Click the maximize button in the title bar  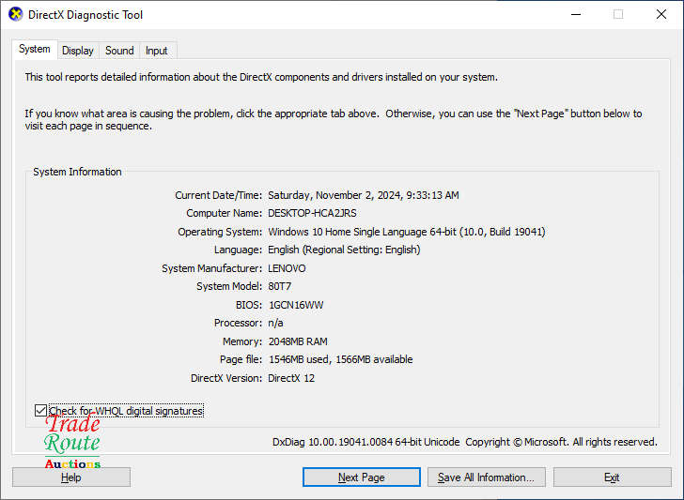pyautogui.click(x=618, y=15)
